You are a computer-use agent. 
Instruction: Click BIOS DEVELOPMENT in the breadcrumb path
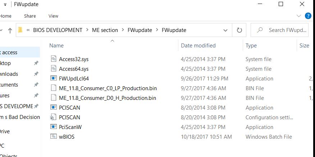[x=58, y=30]
